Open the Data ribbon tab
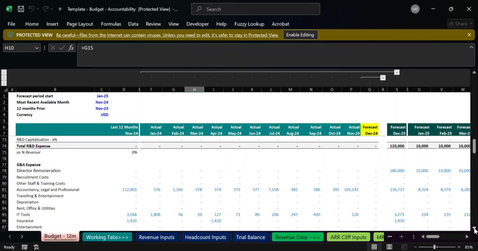Viewport: 478px width, 251px height. coord(133,24)
